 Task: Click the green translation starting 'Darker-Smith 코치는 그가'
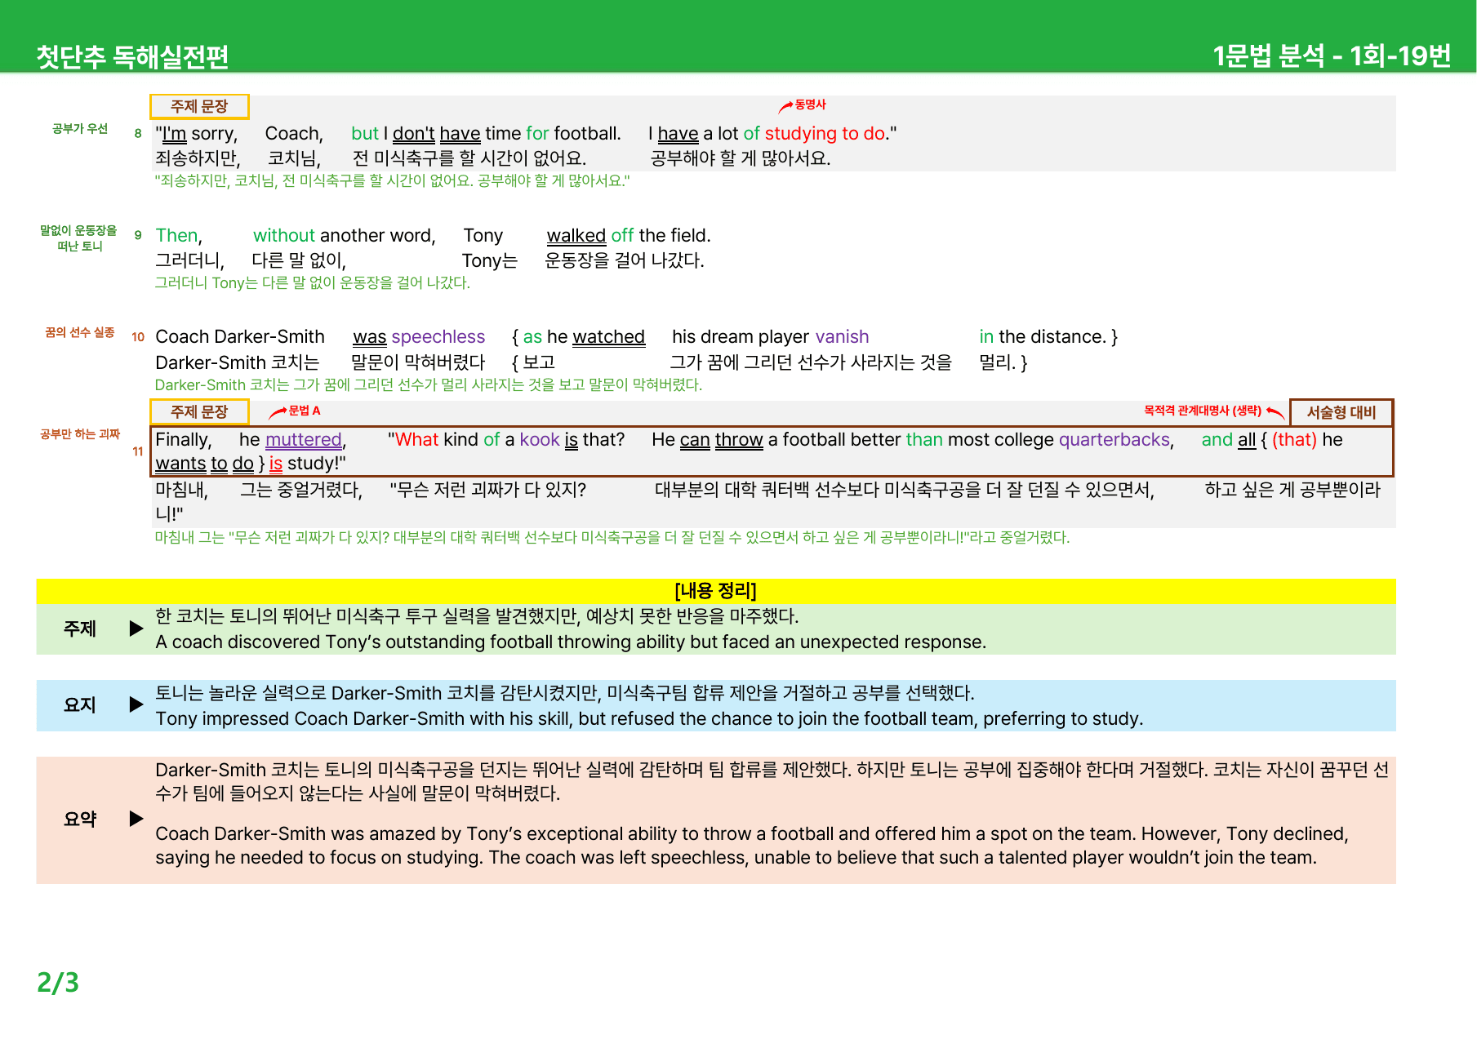tap(429, 384)
